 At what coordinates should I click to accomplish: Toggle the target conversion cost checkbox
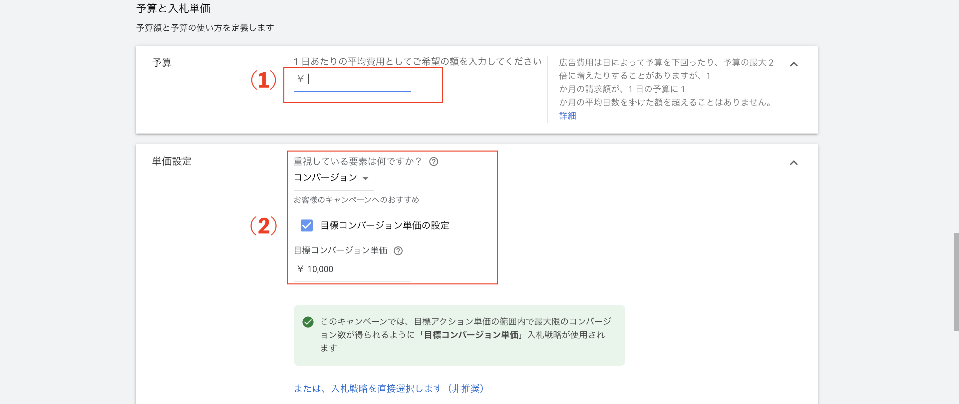pos(306,225)
